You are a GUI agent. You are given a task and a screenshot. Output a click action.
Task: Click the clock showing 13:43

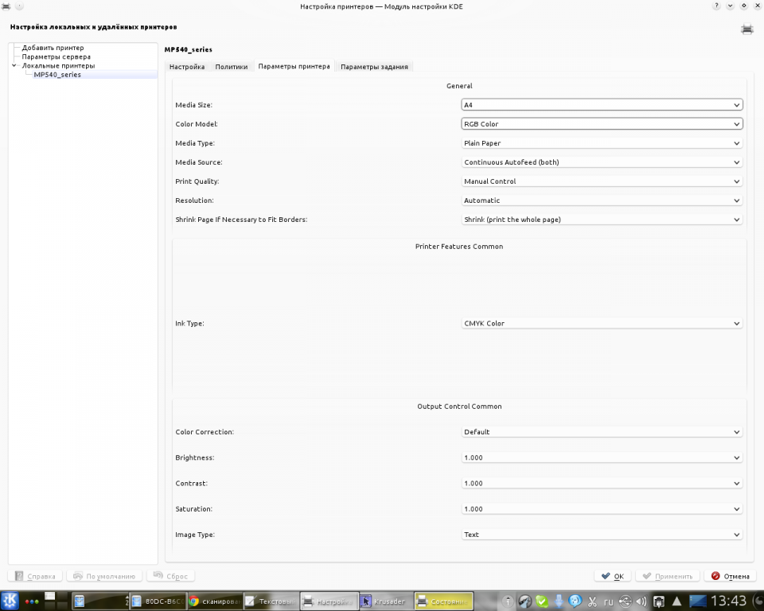click(728, 601)
